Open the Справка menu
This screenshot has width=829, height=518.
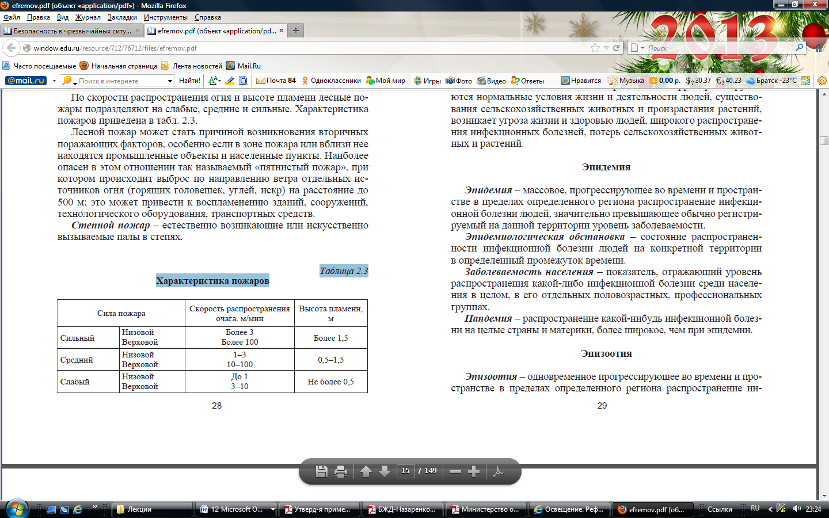pyautogui.click(x=208, y=17)
